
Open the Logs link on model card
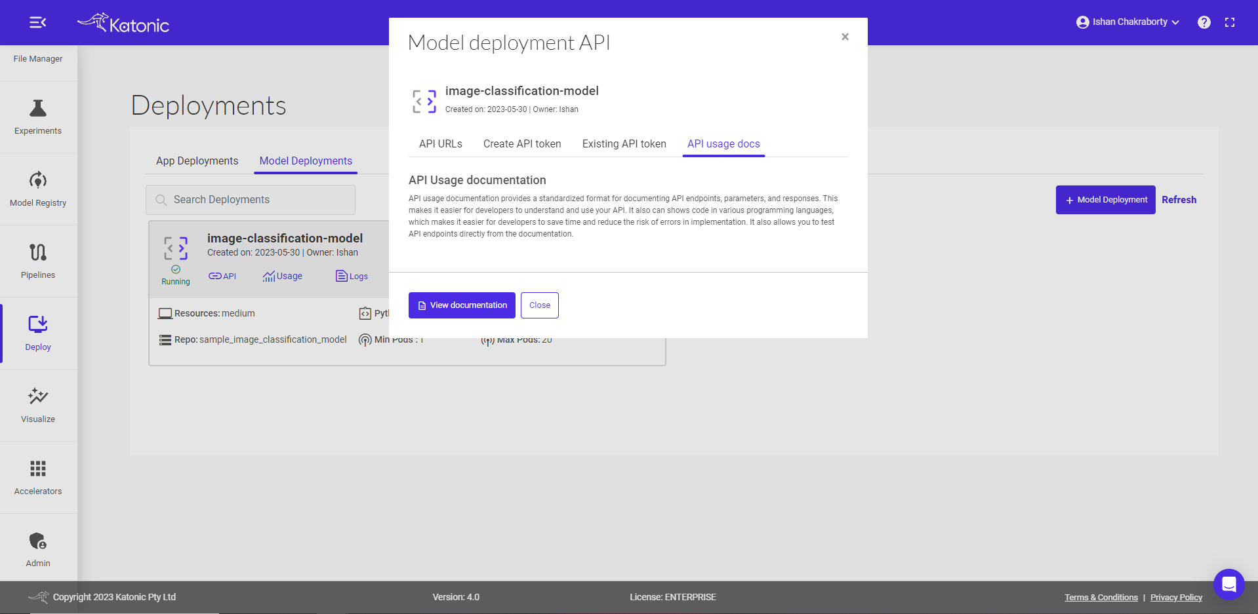pos(352,277)
